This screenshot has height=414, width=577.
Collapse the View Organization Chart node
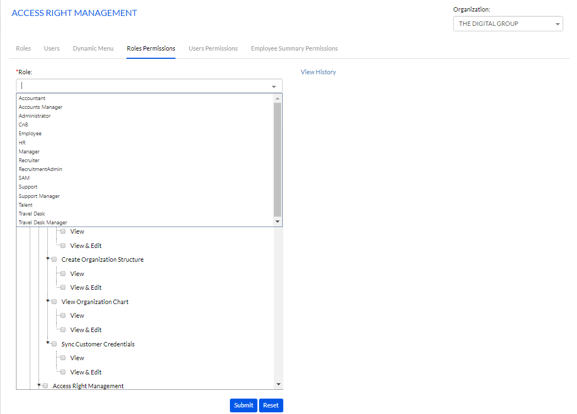click(x=48, y=301)
